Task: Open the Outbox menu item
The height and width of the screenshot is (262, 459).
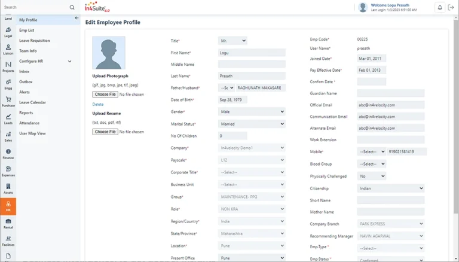Action: click(x=26, y=82)
